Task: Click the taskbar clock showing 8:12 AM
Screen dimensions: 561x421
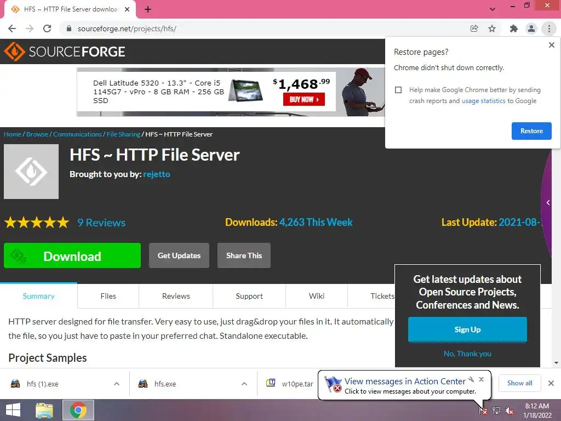Action: click(537, 411)
